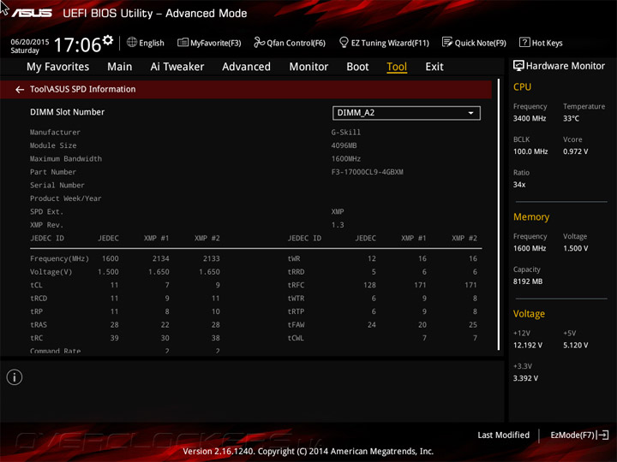
Task: Click memory capacity 8192 MB
Action: 527,281
